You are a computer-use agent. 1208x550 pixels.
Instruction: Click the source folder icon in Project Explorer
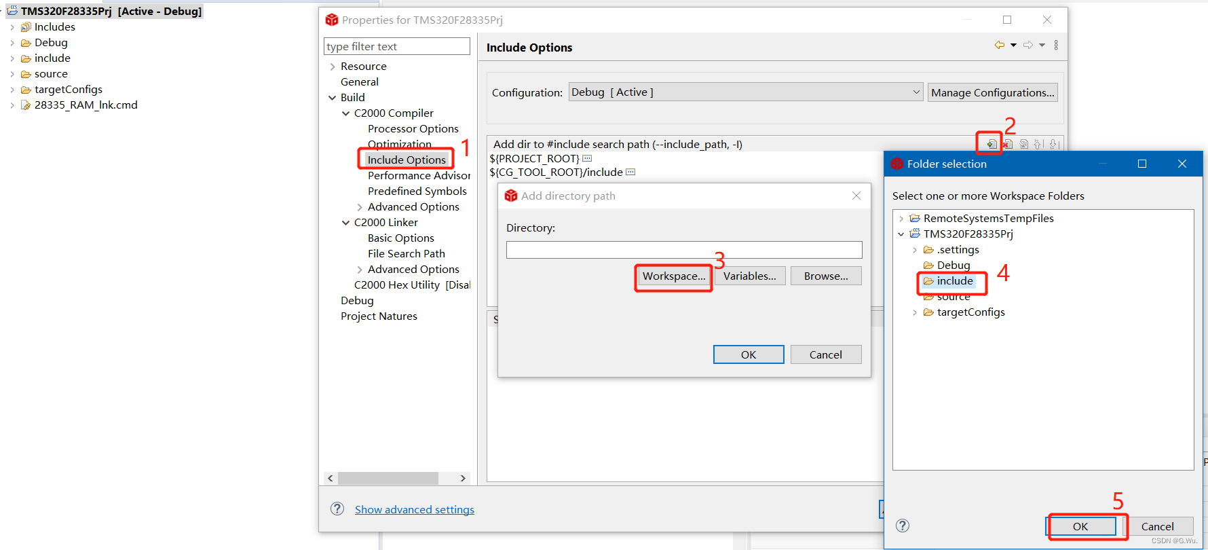(x=26, y=74)
